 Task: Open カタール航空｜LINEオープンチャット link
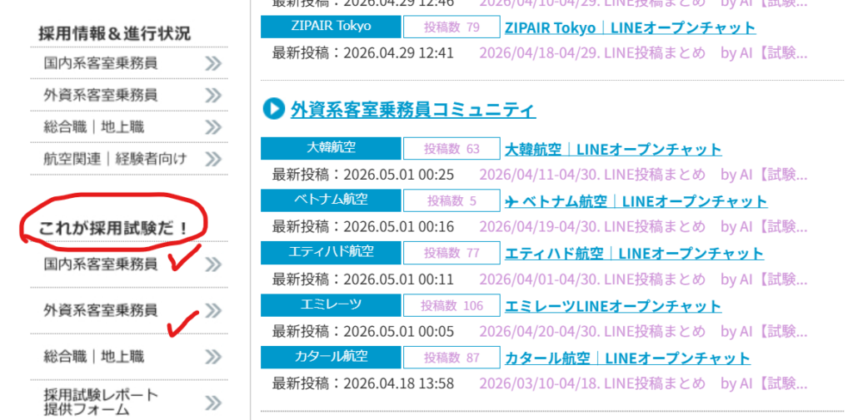[x=628, y=358]
